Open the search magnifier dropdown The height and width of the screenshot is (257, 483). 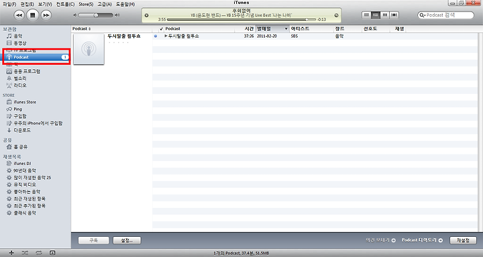coord(423,15)
